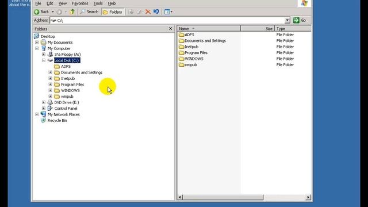Close the Folders pane
This screenshot has width=368, height=207.
pos(170,29)
